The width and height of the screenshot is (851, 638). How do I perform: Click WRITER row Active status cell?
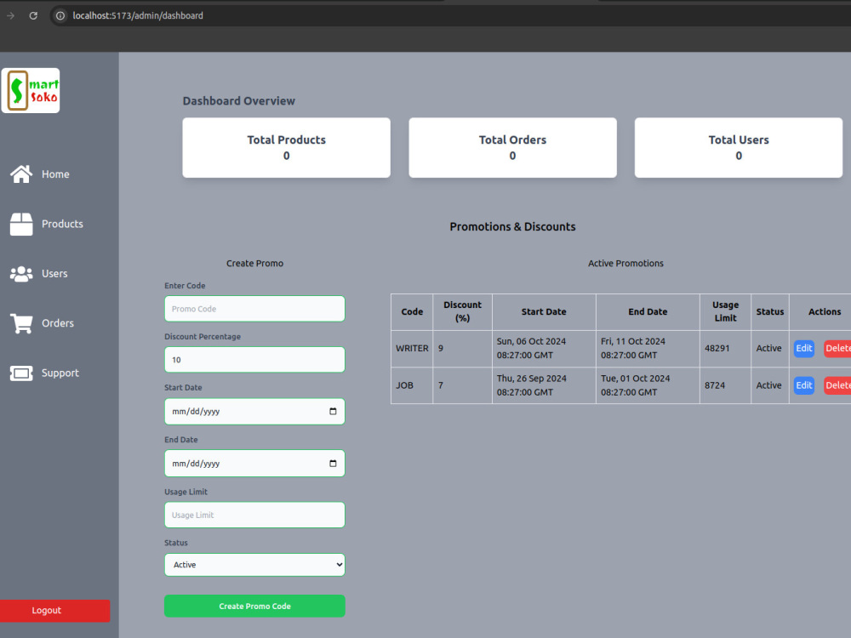pos(769,348)
